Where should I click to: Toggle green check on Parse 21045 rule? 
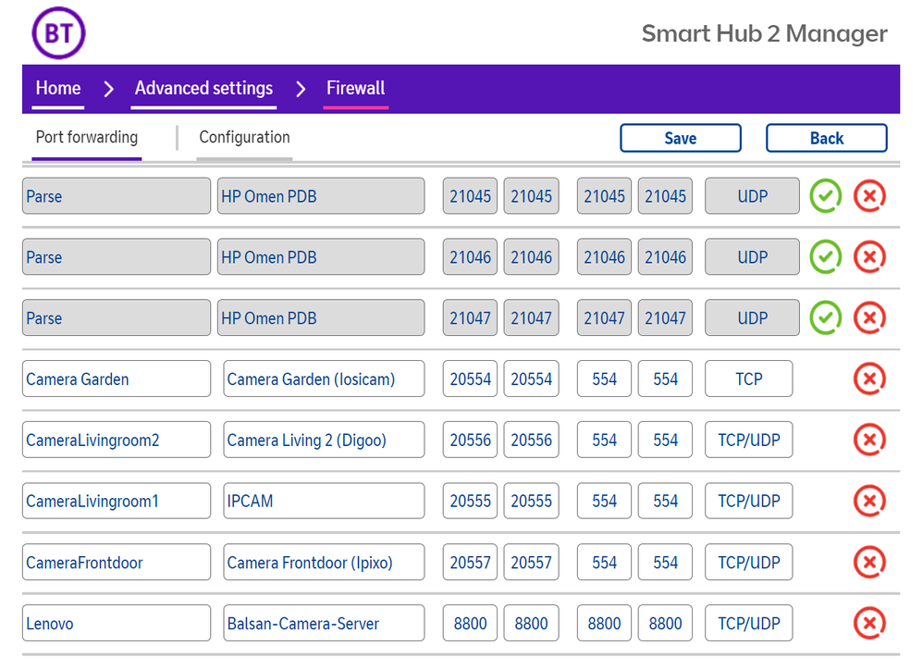[826, 196]
